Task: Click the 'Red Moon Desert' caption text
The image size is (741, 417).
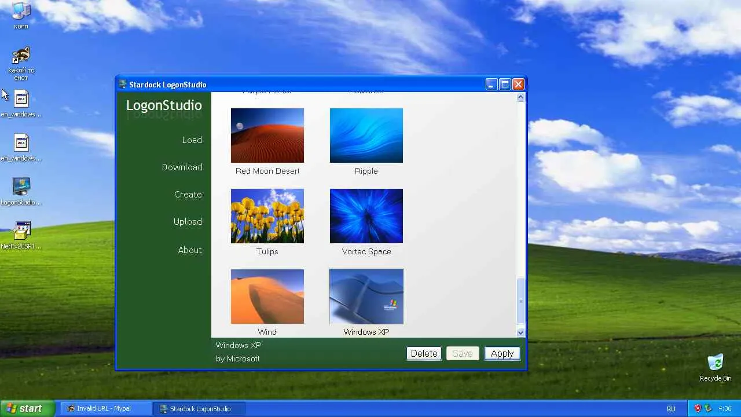Action: [267, 171]
